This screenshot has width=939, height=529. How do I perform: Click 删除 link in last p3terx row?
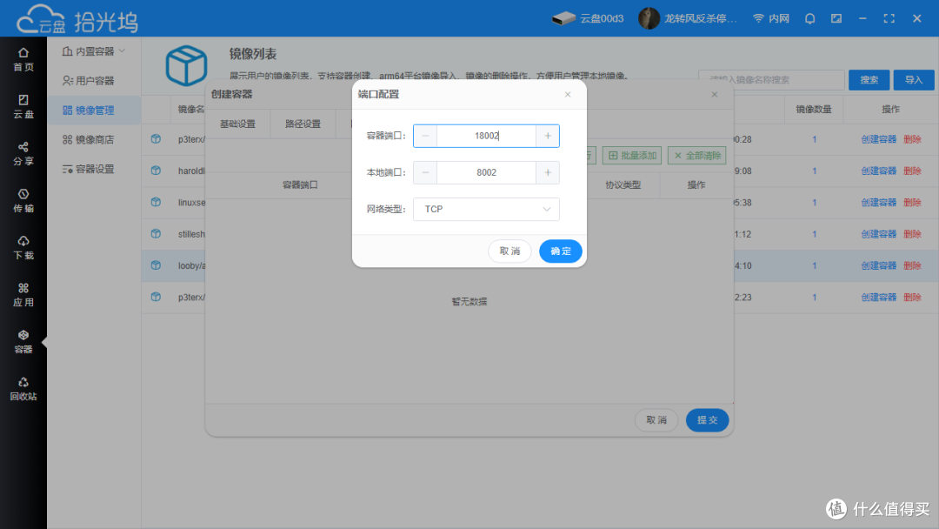point(912,298)
